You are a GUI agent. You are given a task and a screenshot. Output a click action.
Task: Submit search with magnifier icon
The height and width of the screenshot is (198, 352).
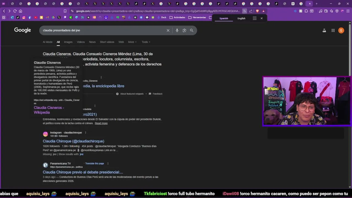(192, 30)
